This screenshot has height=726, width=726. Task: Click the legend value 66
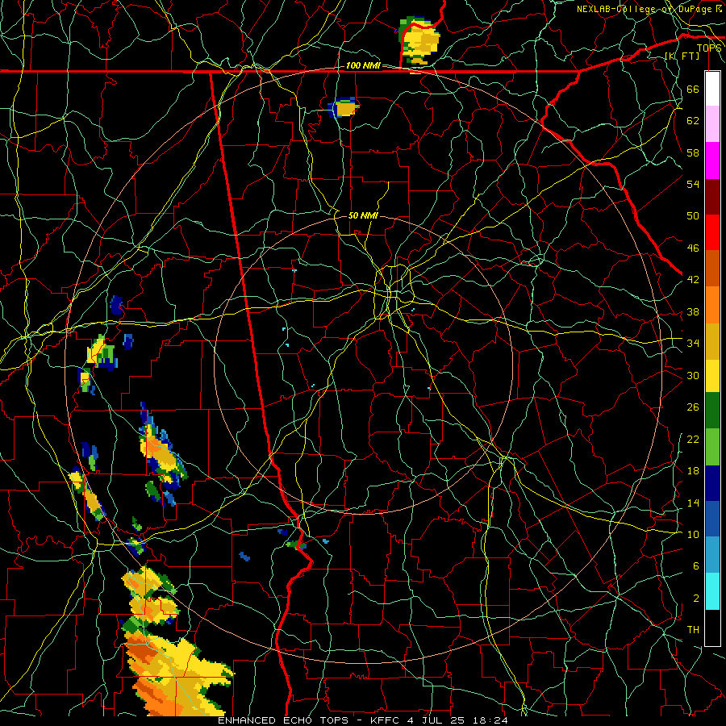click(693, 89)
